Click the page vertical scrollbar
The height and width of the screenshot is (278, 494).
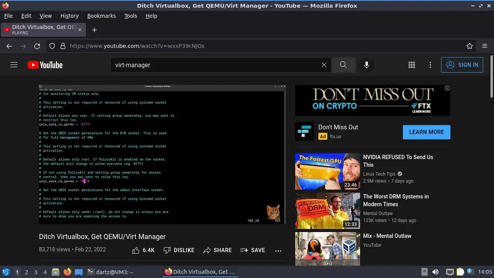pyautogui.click(x=491, y=76)
